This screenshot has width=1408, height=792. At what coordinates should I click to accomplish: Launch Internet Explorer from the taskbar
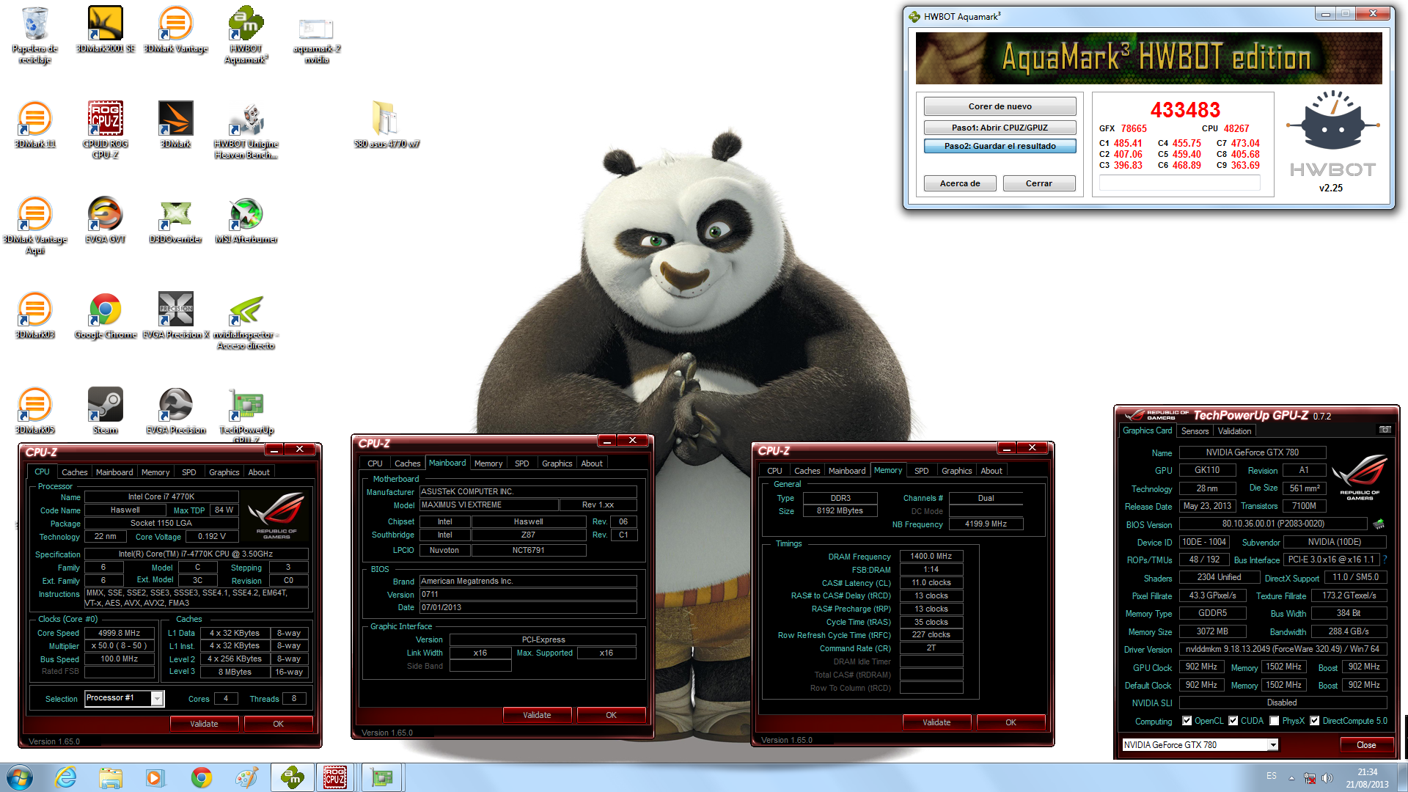click(x=66, y=777)
